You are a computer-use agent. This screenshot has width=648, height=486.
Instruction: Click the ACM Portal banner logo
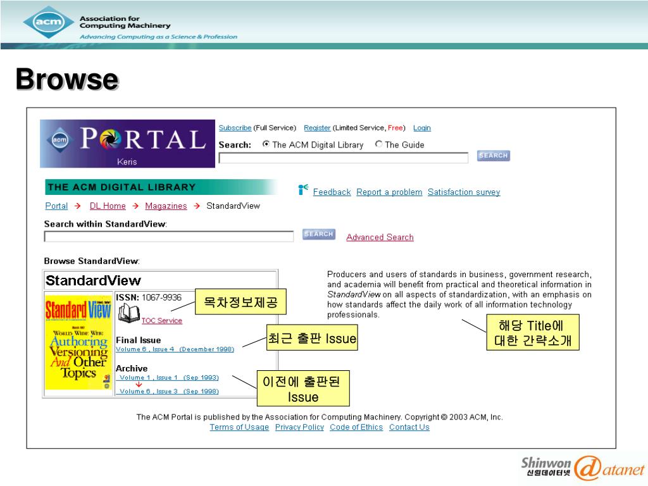click(127, 144)
